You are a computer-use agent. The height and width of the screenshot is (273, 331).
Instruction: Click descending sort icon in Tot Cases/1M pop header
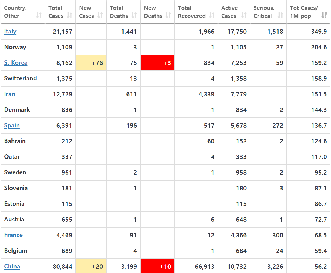pyautogui.click(x=324, y=15)
